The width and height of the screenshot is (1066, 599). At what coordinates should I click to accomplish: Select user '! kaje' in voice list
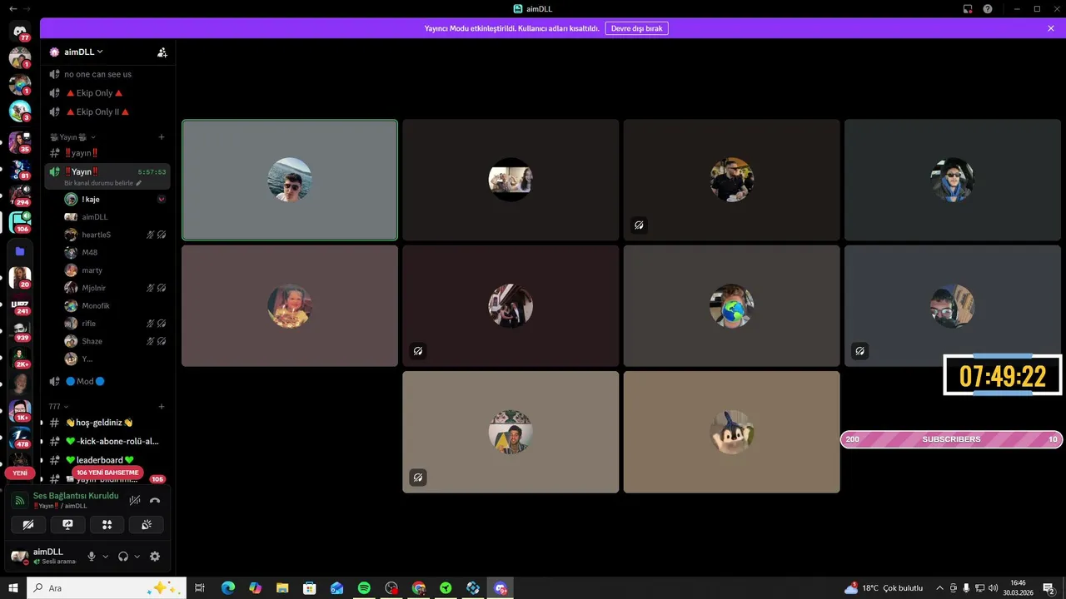(115, 200)
